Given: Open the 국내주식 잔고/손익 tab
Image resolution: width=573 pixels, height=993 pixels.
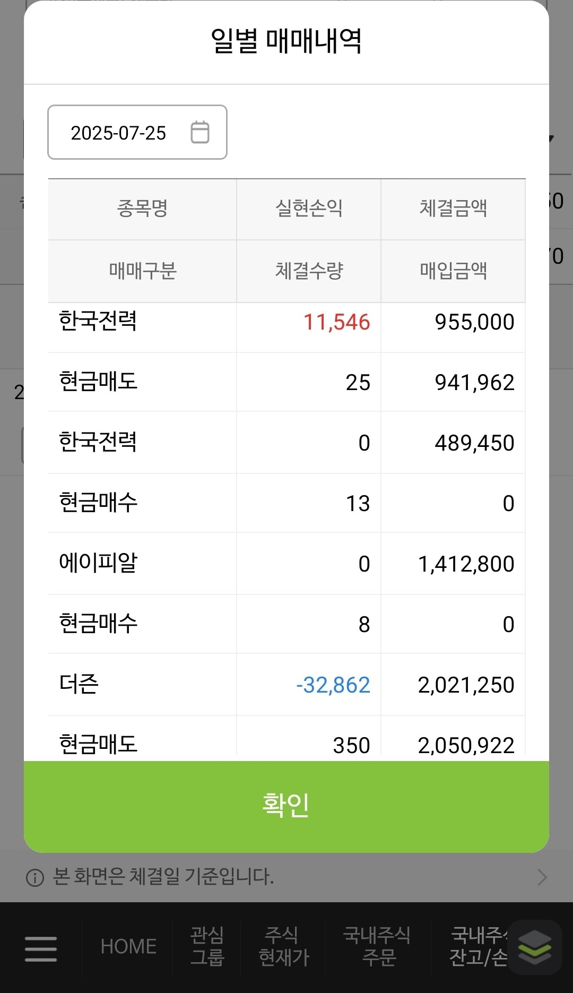Looking at the screenshot, I should click(x=479, y=946).
